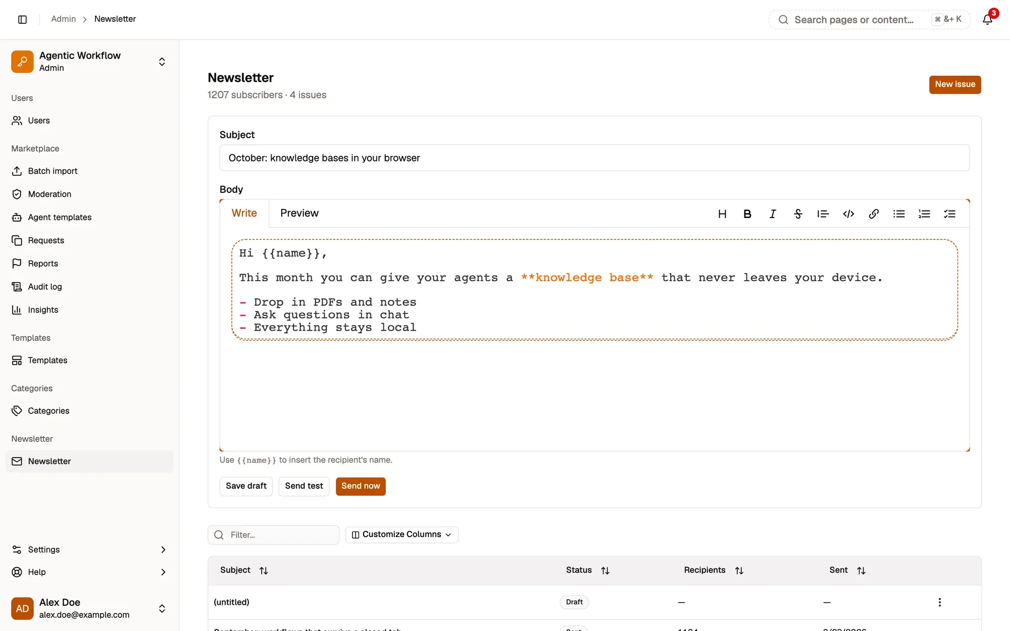Open row actions for (untitled) draft
The width and height of the screenshot is (1010, 631).
[x=939, y=602]
